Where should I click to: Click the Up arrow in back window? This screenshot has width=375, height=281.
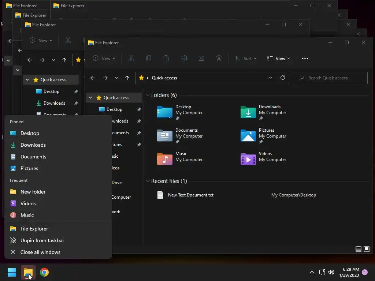(64, 60)
